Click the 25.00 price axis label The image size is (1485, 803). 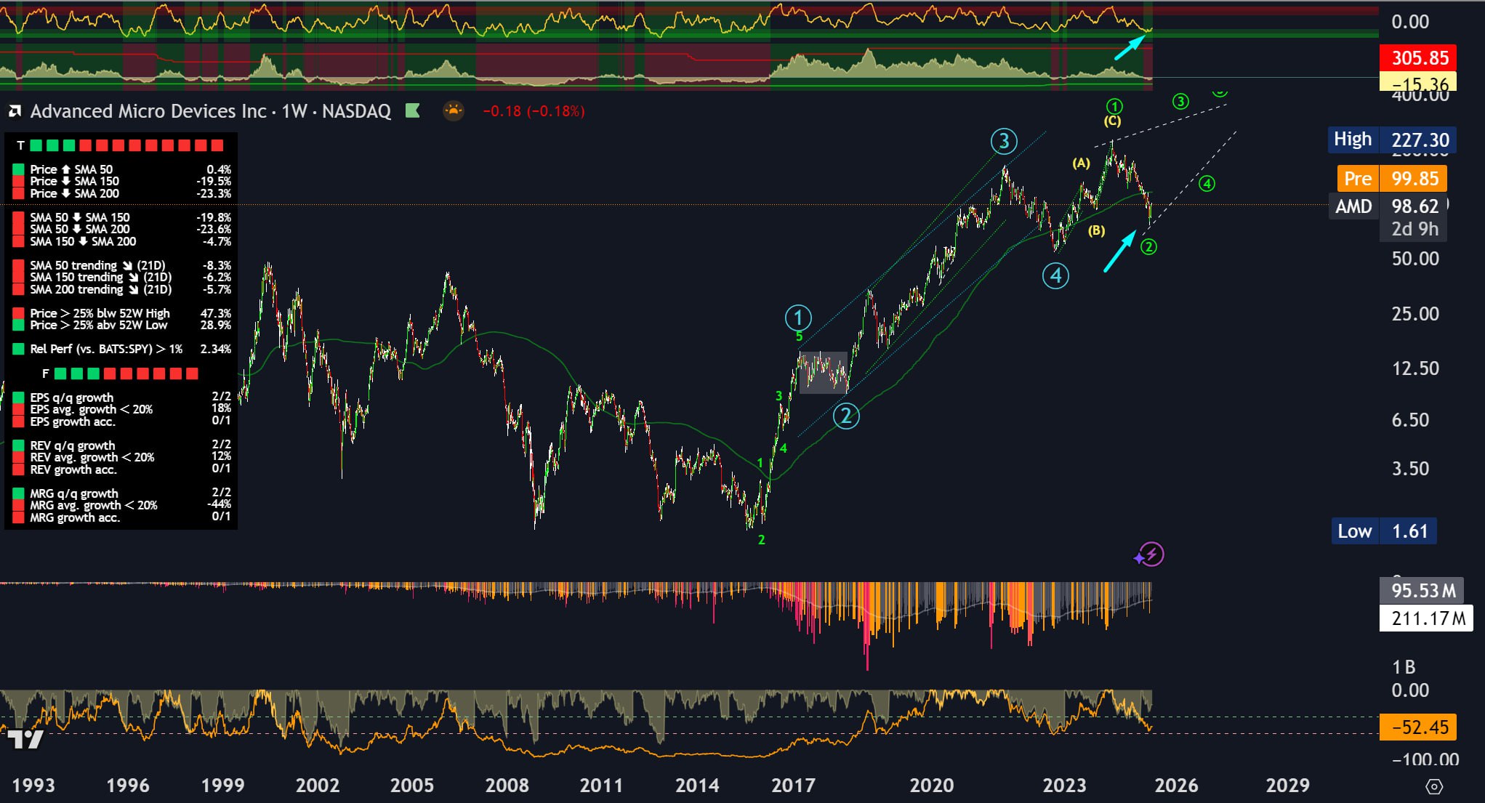[x=1414, y=314]
